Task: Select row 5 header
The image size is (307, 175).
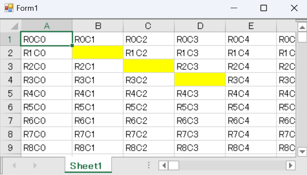Action: coord(11,93)
